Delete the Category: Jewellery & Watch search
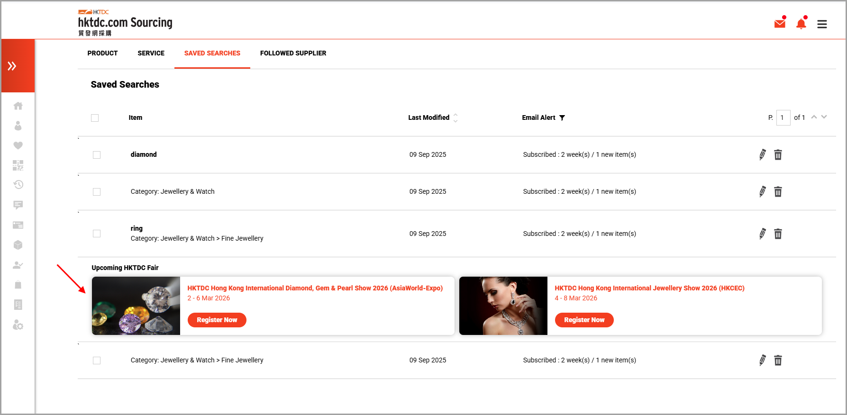The width and height of the screenshot is (847, 415). coord(778,191)
